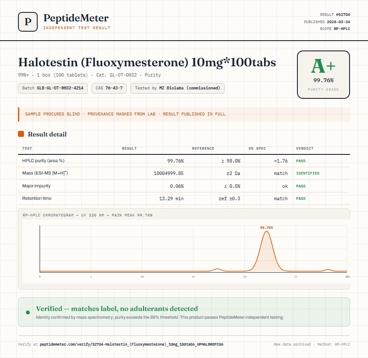Viewport: 368px width, 358px height.
Task: Click the Halotestin product title
Action: pos(147,62)
